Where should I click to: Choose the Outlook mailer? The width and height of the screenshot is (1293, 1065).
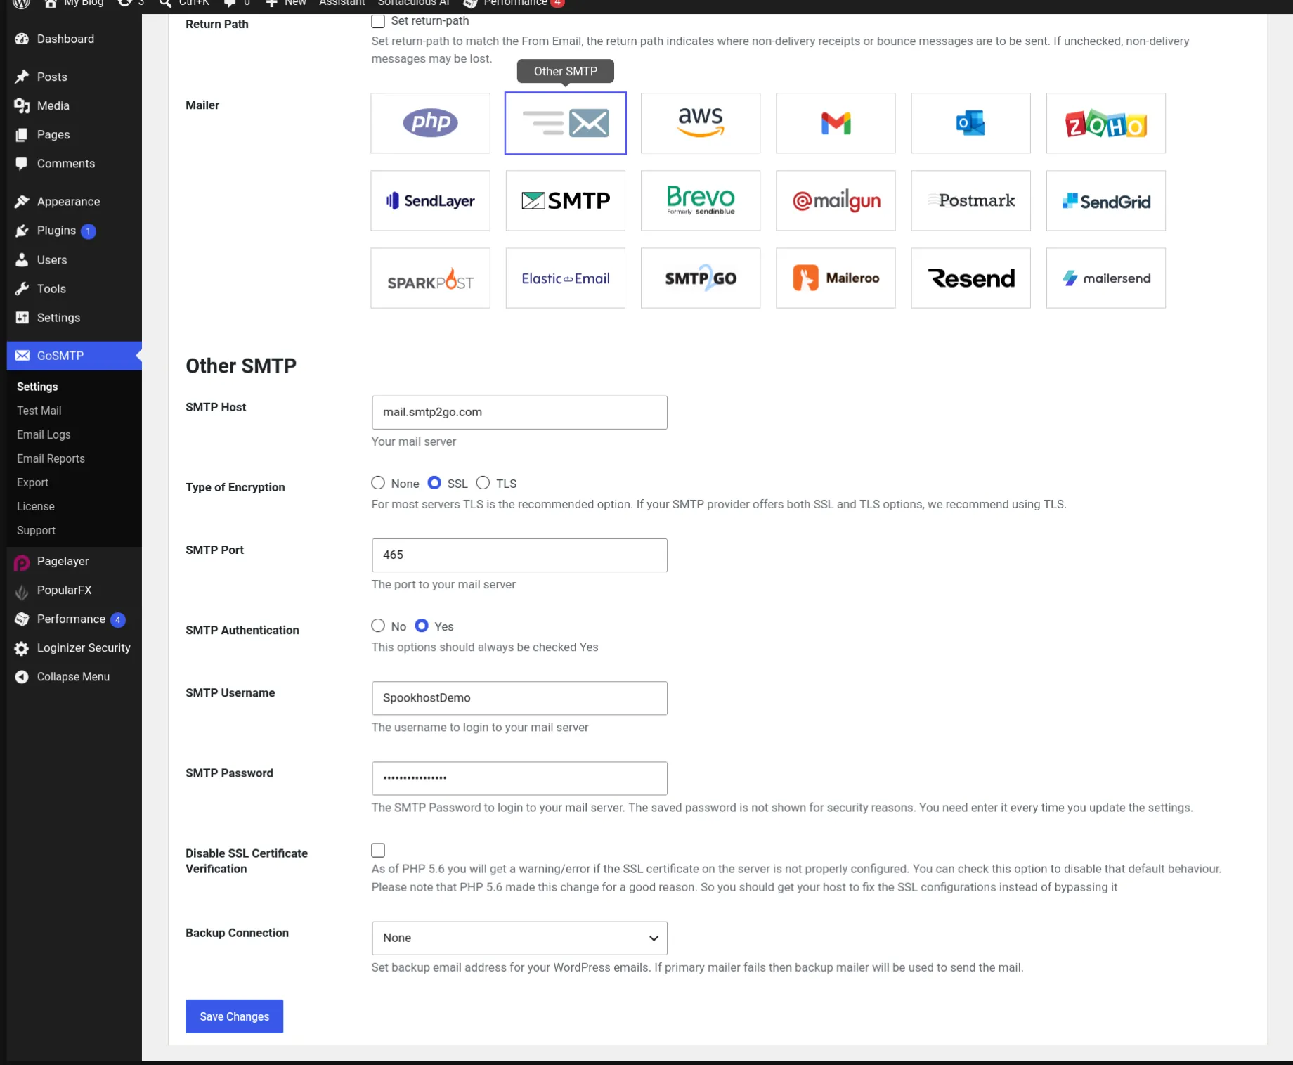point(970,123)
